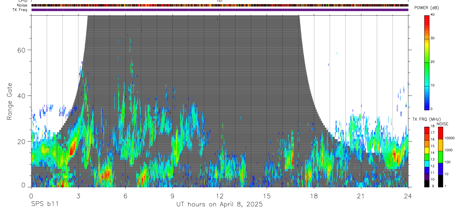Click the POWER (dB) color bar legend
Screen dimensions: 459x212
click(427, 62)
